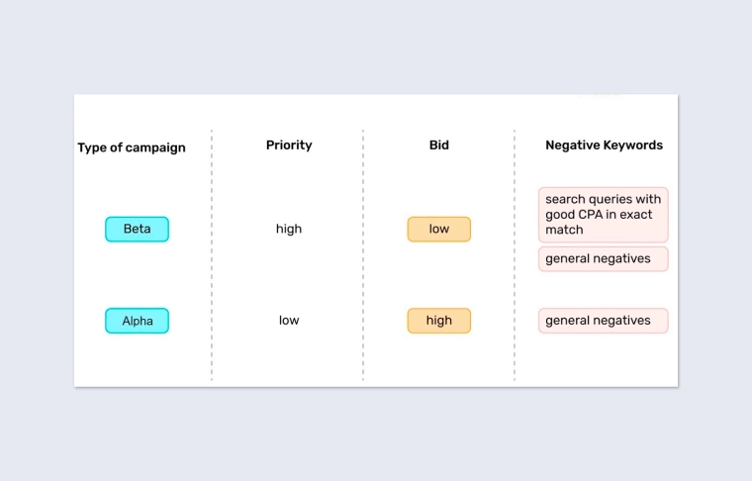Select the cyan 'Alpha' campaign tag
The height and width of the screenshot is (481, 752).
point(138,321)
